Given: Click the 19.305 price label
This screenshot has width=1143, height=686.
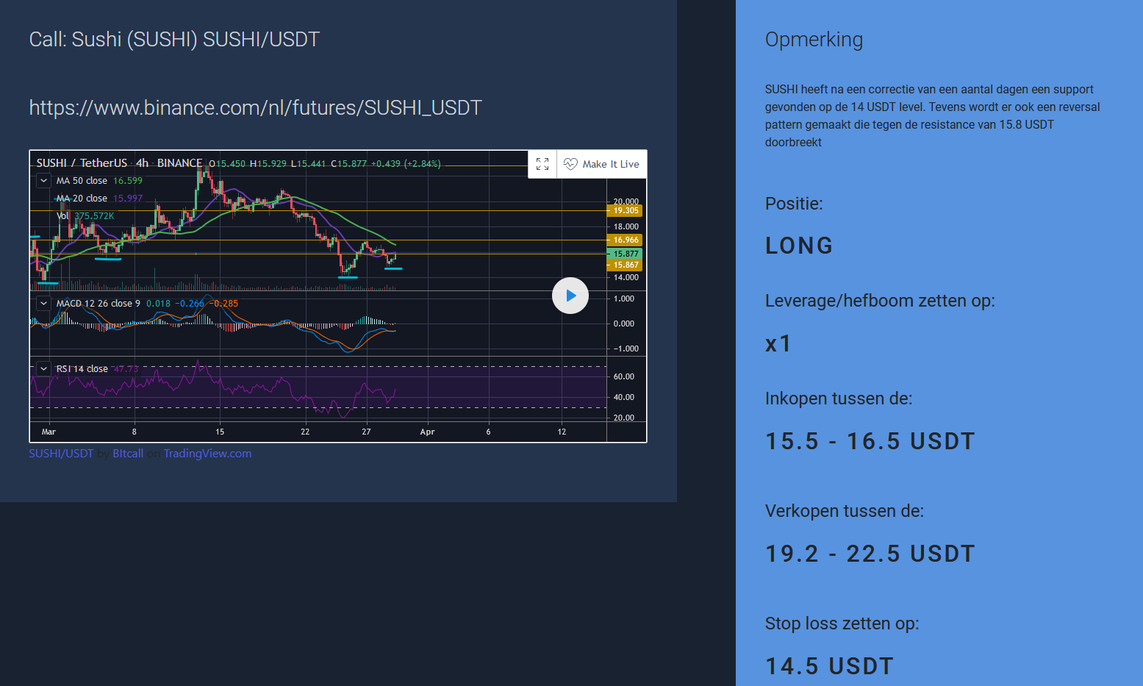Looking at the screenshot, I should pyautogui.click(x=625, y=210).
